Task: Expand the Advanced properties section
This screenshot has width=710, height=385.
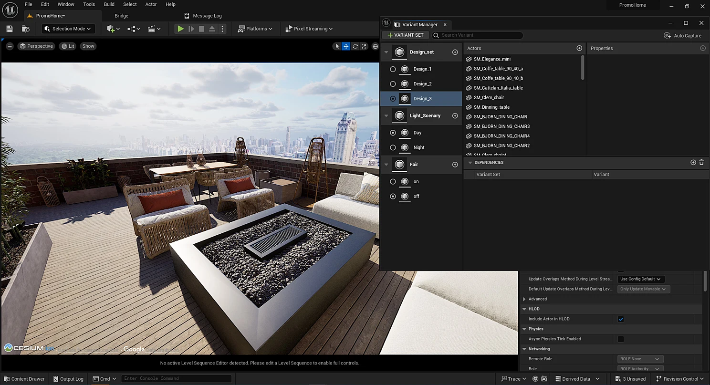Action: (x=524, y=299)
